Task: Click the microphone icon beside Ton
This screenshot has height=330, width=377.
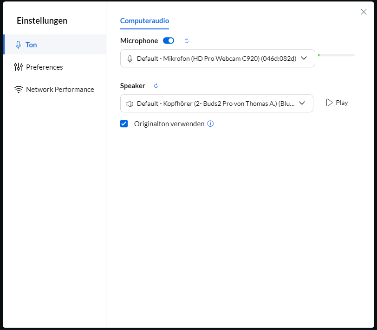Action: pos(19,45)
